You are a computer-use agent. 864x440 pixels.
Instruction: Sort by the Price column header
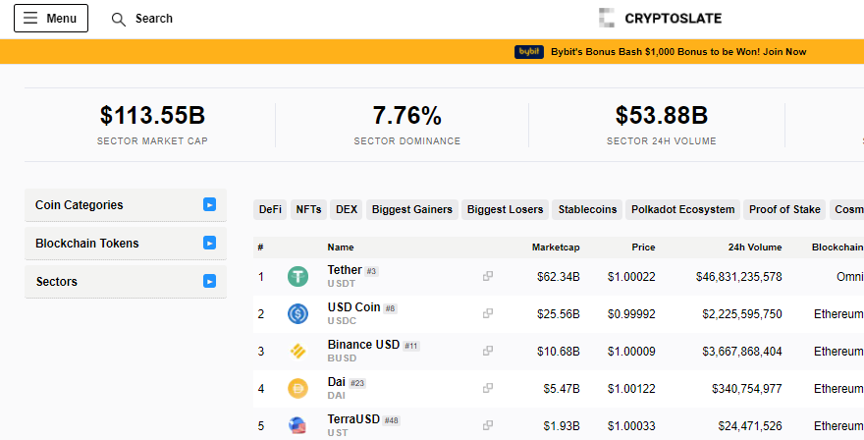644,247
